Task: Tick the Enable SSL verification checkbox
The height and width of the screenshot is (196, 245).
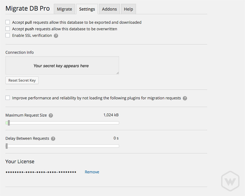Action: click(8, 35)
